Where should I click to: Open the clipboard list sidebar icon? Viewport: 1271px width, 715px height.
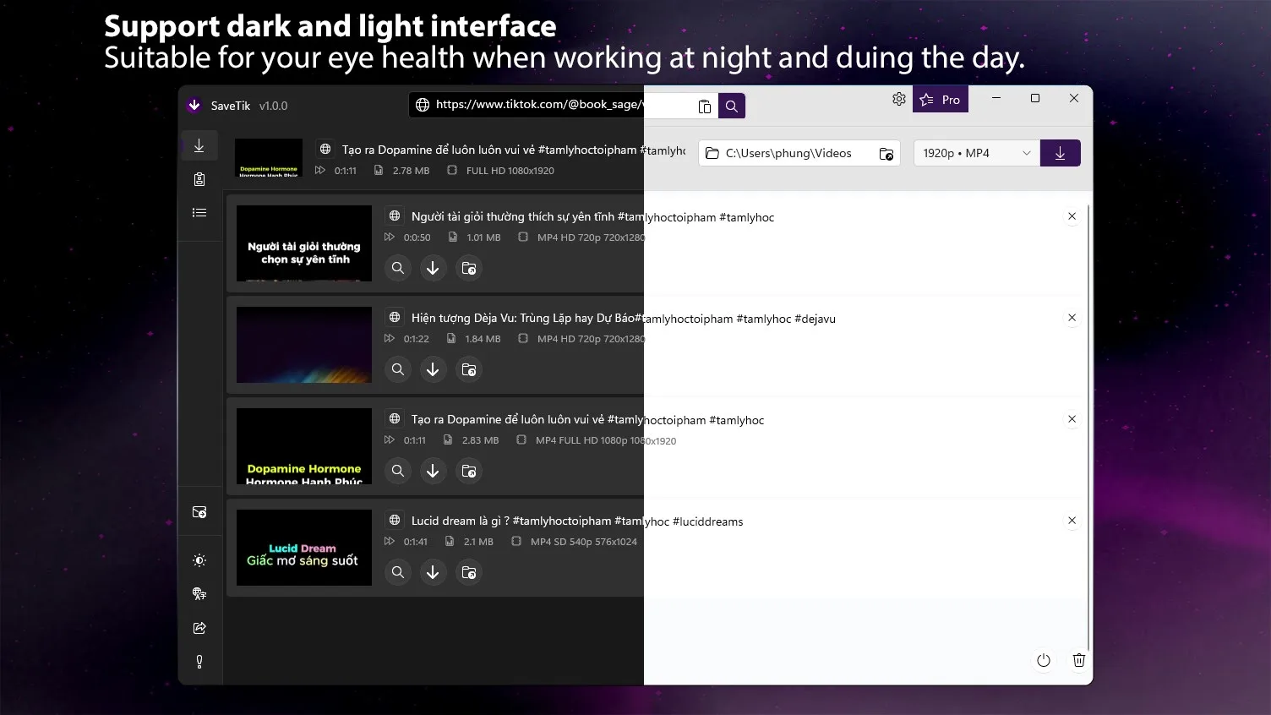[199, 179]
